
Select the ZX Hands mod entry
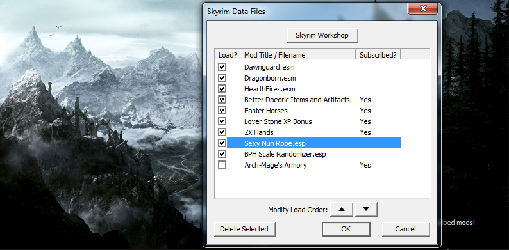click(259, 132)
